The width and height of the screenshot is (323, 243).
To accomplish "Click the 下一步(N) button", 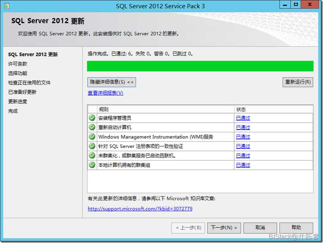I will (x=224, y=228).
